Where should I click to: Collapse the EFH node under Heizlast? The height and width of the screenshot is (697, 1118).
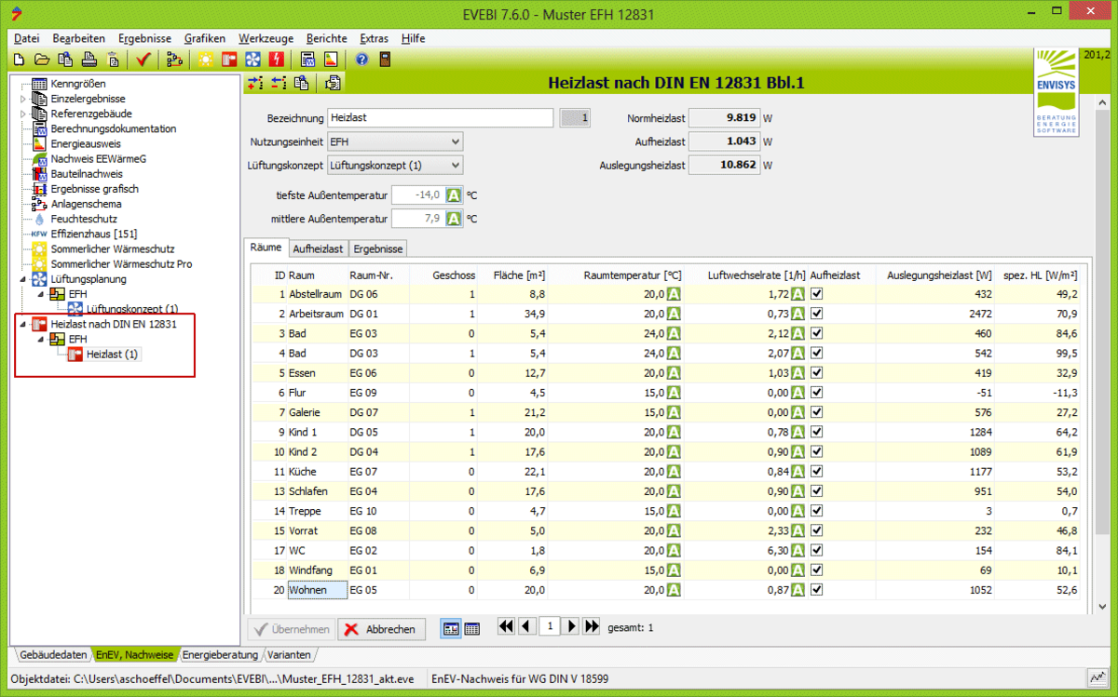[40, 339]
